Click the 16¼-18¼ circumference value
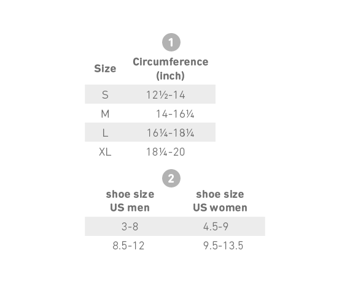 [x=171, y=133]
